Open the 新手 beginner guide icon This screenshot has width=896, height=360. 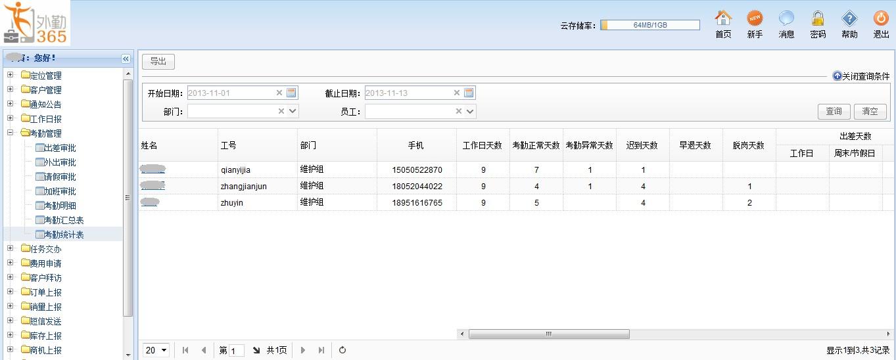(755, 18)
